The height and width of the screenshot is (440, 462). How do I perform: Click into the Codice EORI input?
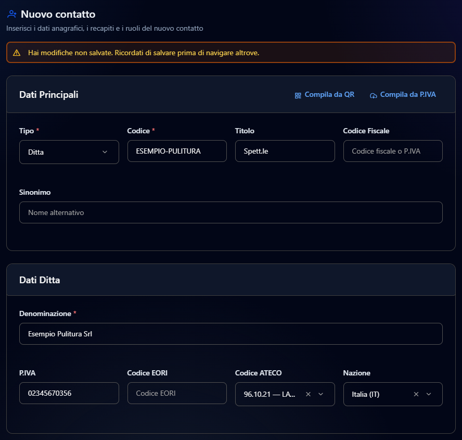pos(177,393)
